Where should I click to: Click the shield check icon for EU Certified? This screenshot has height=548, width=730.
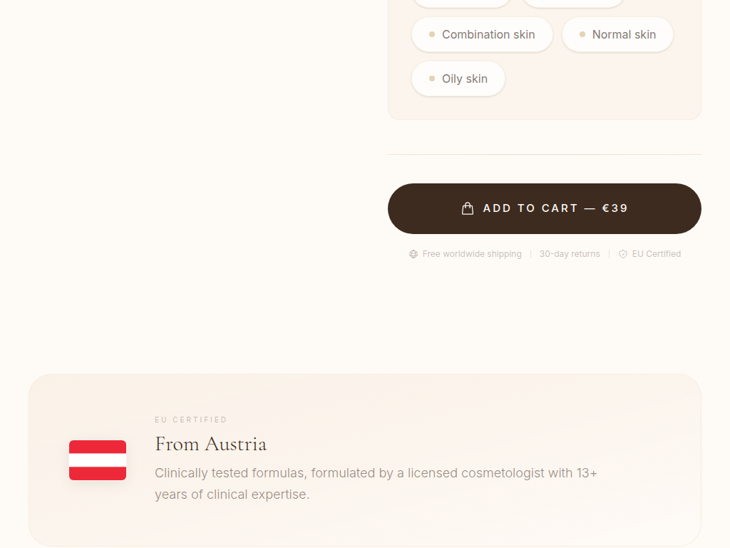[623, 254]
